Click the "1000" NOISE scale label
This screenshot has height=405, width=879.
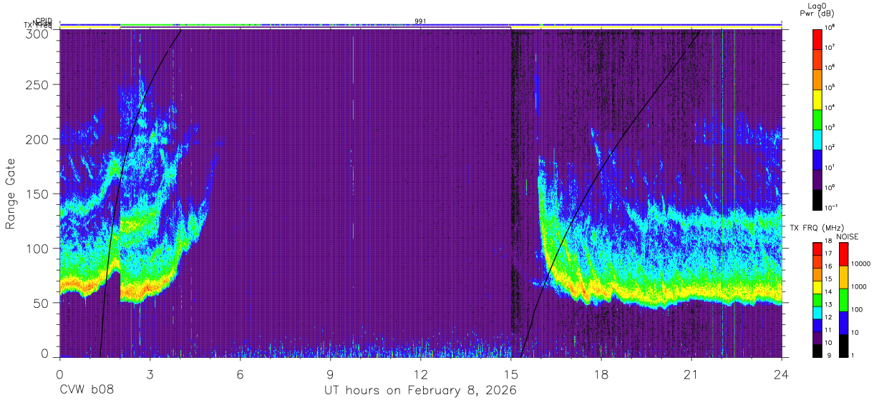[860, 286]
